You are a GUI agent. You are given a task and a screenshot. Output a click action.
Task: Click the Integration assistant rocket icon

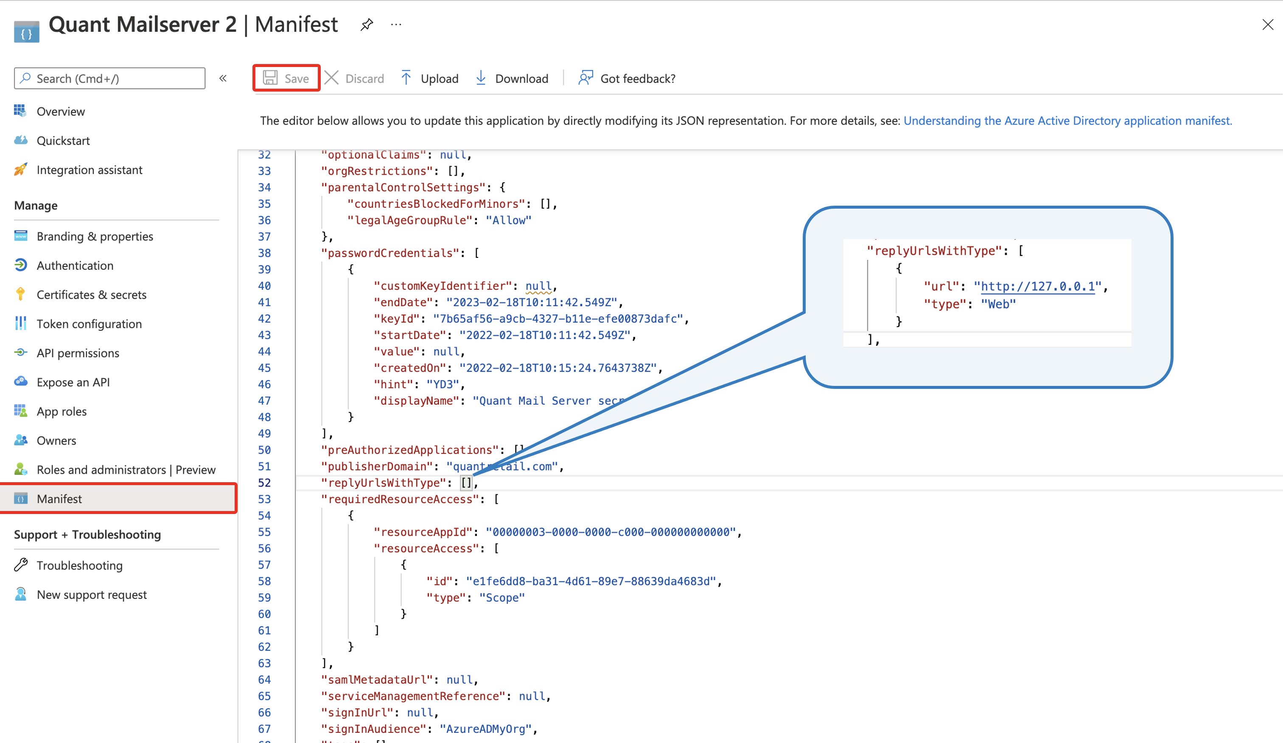(x=20, y=170)
